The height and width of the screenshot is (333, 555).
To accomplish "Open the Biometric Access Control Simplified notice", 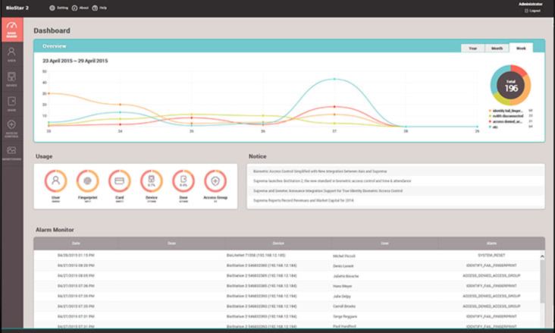I will [x=318, y=171].
